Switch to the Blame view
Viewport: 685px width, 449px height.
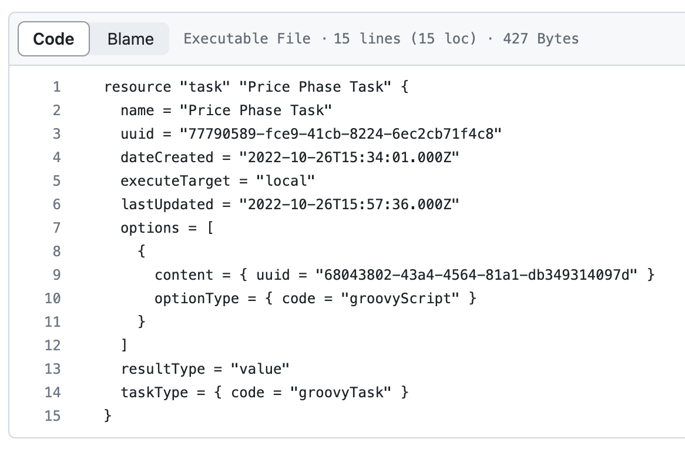[x=129, y=39]
